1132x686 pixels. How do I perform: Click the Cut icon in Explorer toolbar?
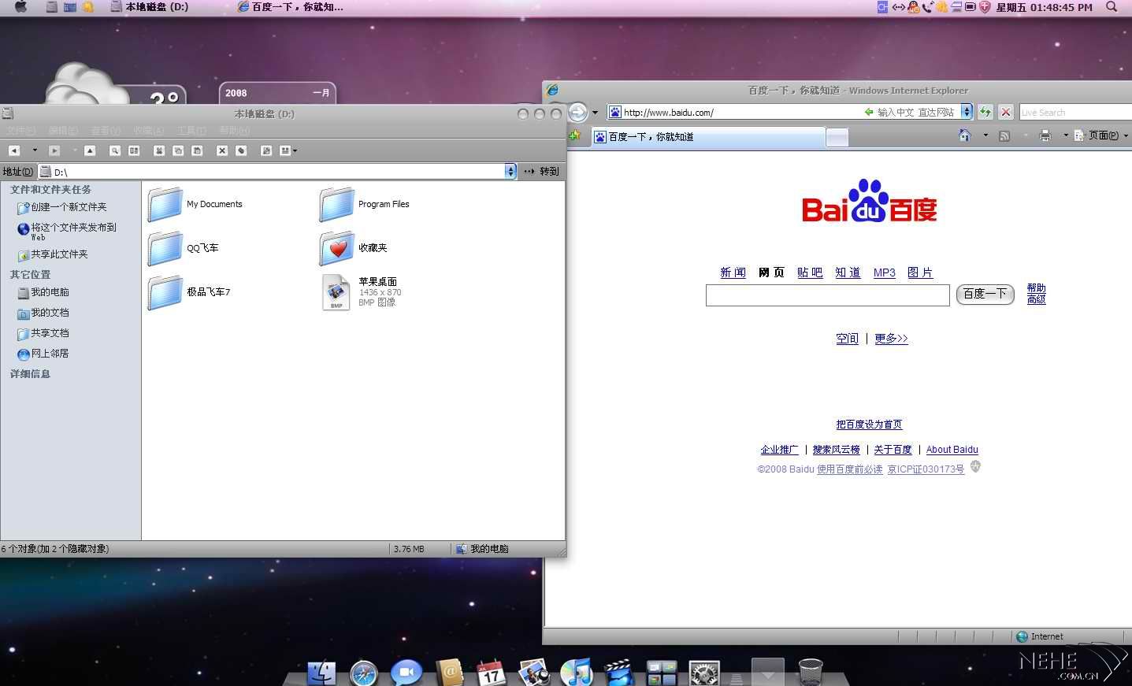coord(159,150)
